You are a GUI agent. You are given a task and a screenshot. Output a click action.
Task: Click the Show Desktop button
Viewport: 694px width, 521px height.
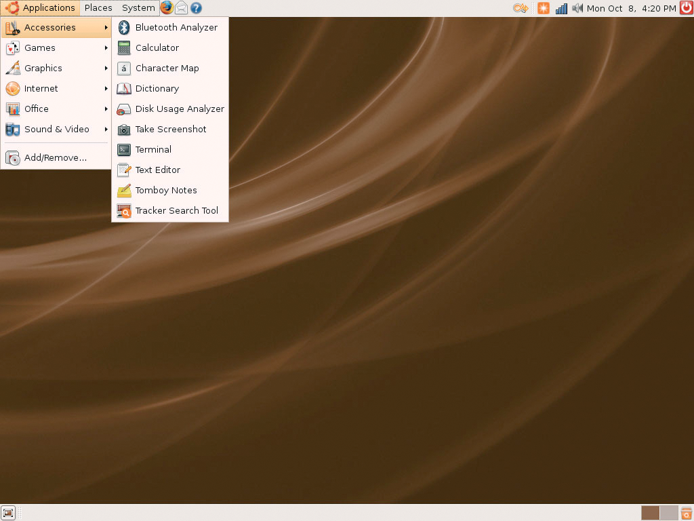pyautogui.click(x=8, y=513)
